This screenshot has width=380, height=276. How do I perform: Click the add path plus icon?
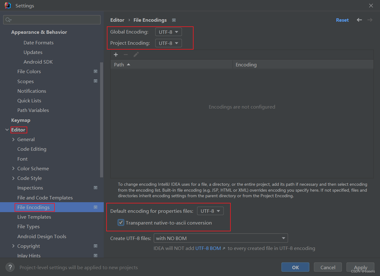[x=116, y=55]
